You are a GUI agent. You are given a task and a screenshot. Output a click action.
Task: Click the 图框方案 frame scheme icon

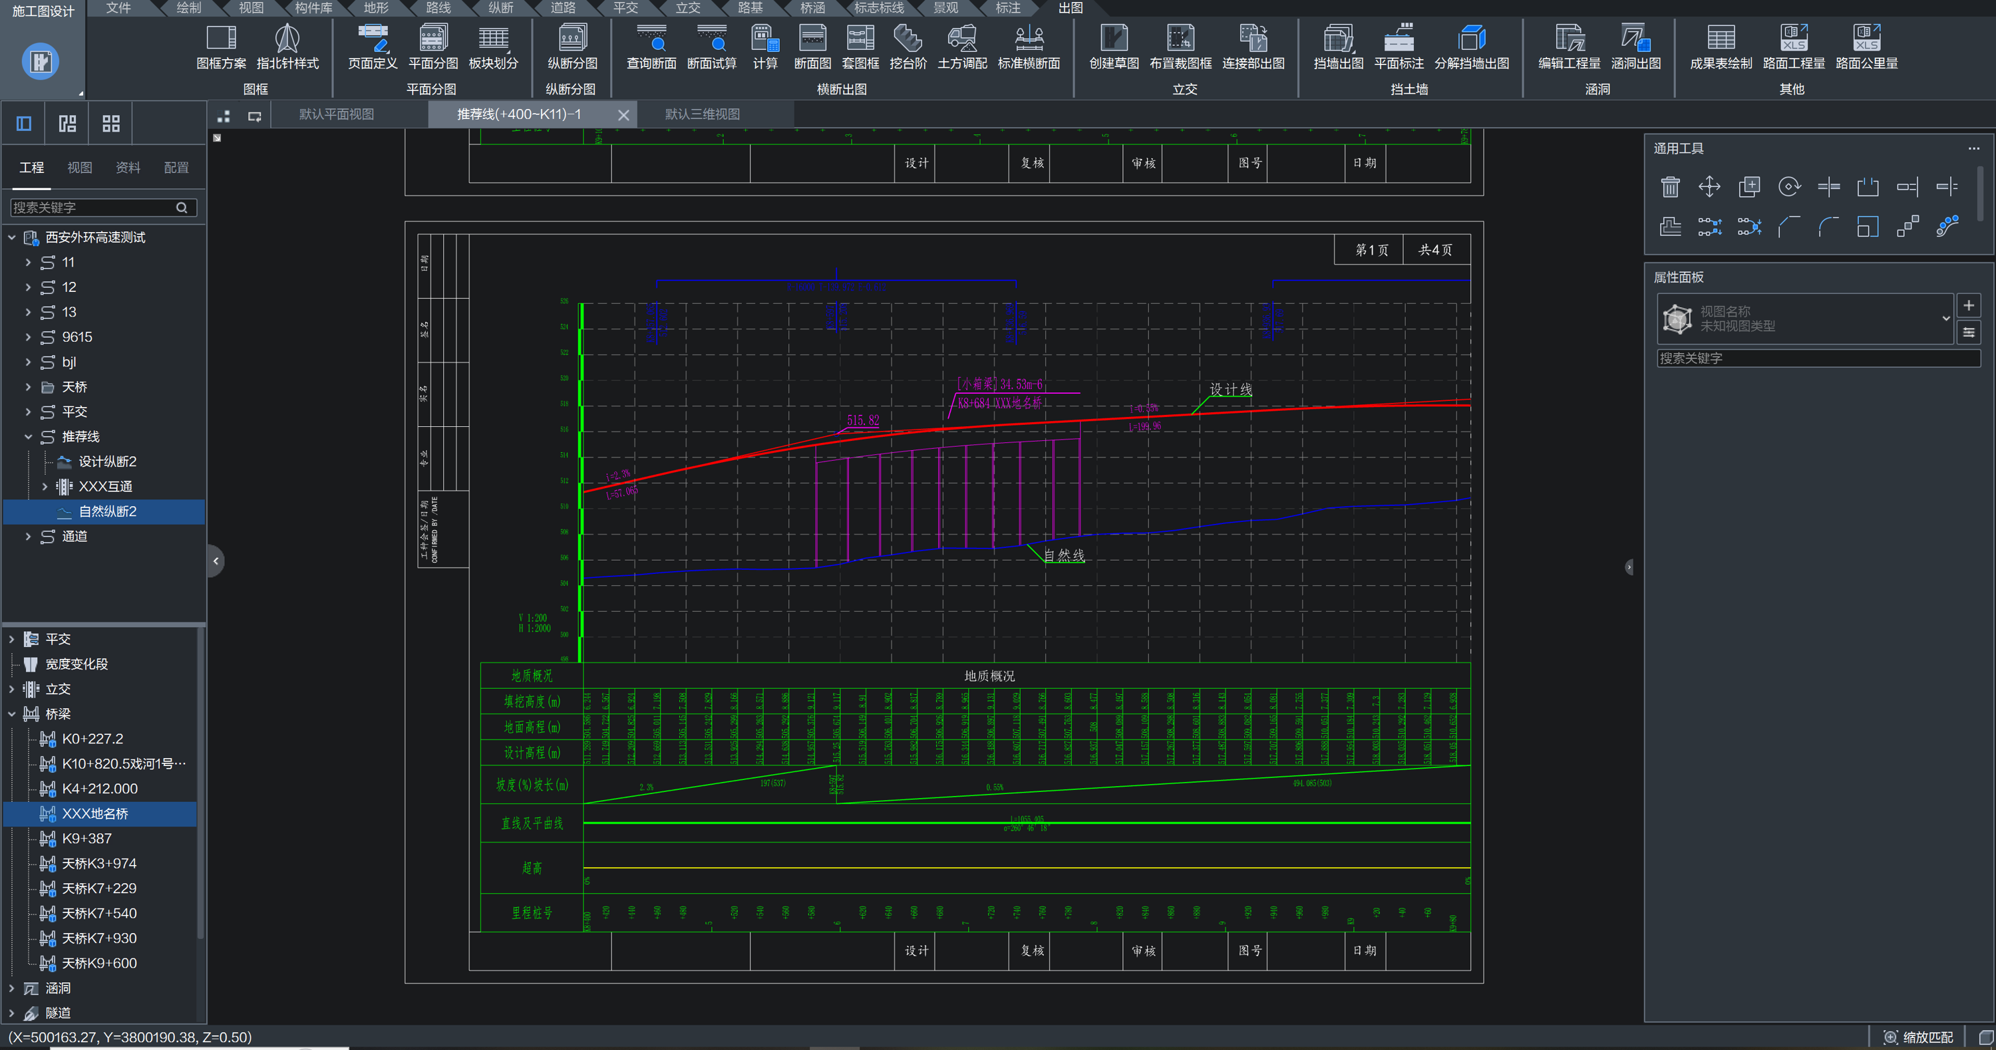tap(221, 39)
